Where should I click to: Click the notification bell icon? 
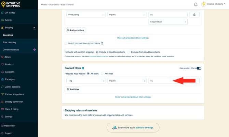tap(196, 4)
